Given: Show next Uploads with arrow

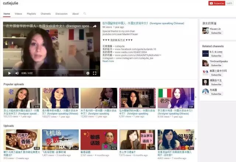Looking at the screenshot, I should tap(196, 139).
